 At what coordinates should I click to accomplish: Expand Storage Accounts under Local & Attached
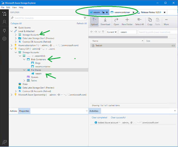pyautogui.click(x=16, y=35)
